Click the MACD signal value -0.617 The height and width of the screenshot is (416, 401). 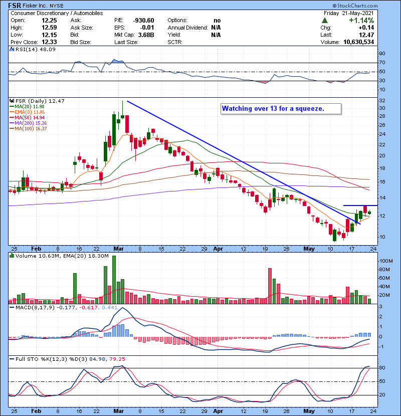[x=88, y=308]
